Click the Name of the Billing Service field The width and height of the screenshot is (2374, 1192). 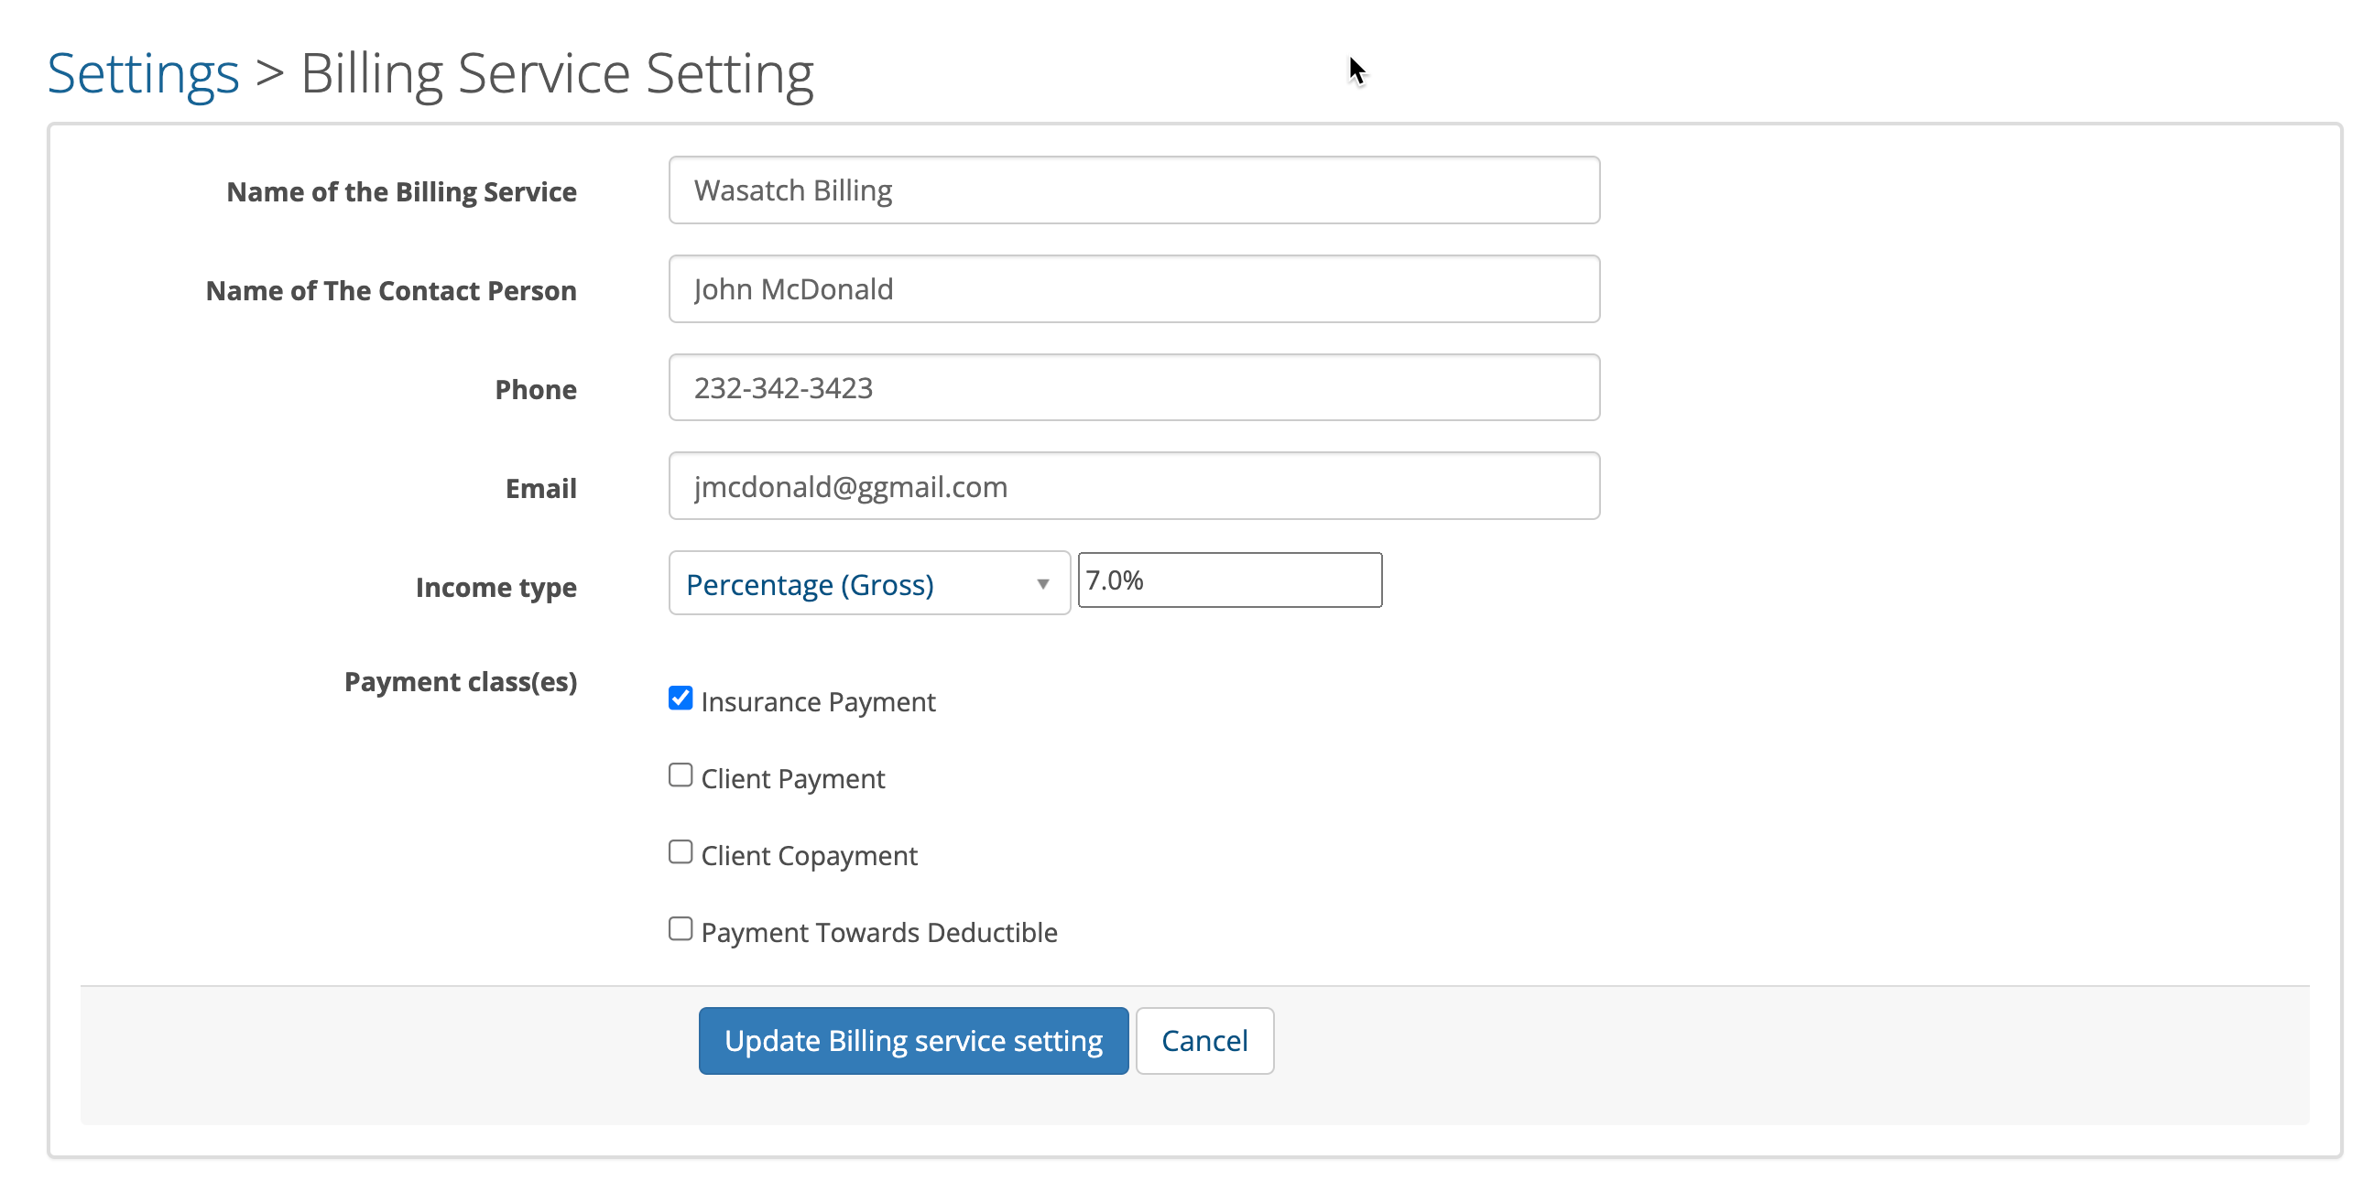point(1134,190)
